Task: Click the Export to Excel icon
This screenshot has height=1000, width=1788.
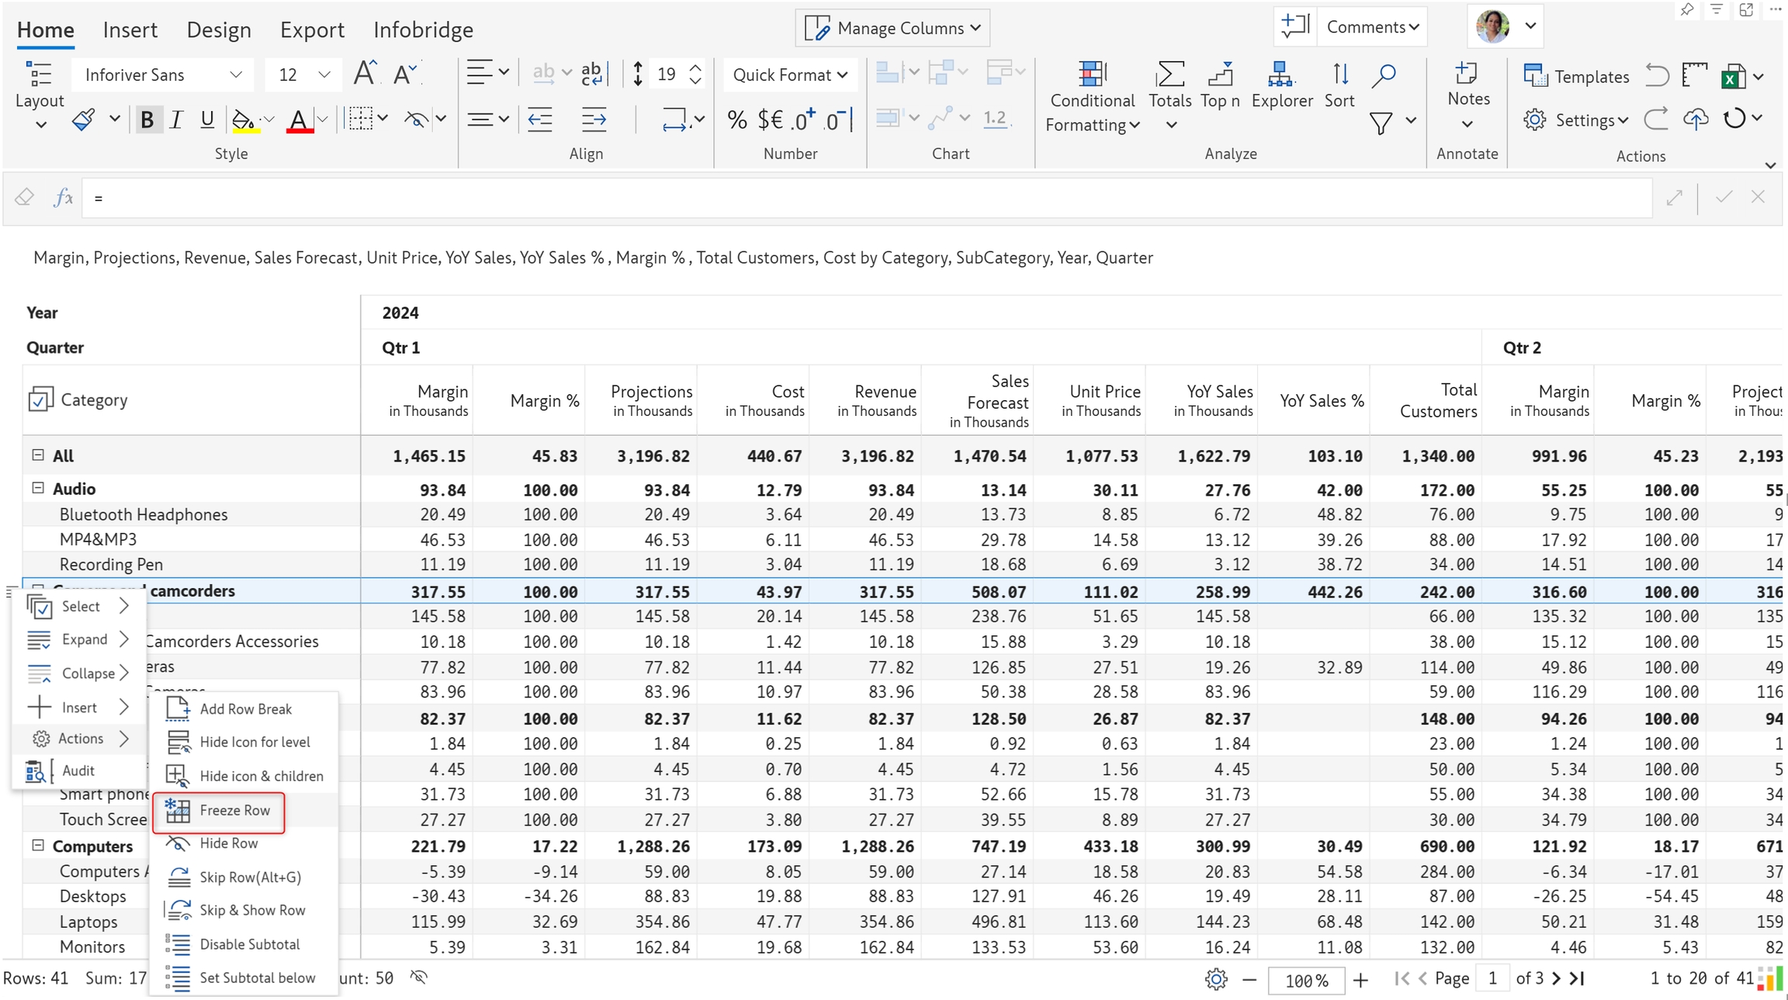Action: click(1733, 76)
